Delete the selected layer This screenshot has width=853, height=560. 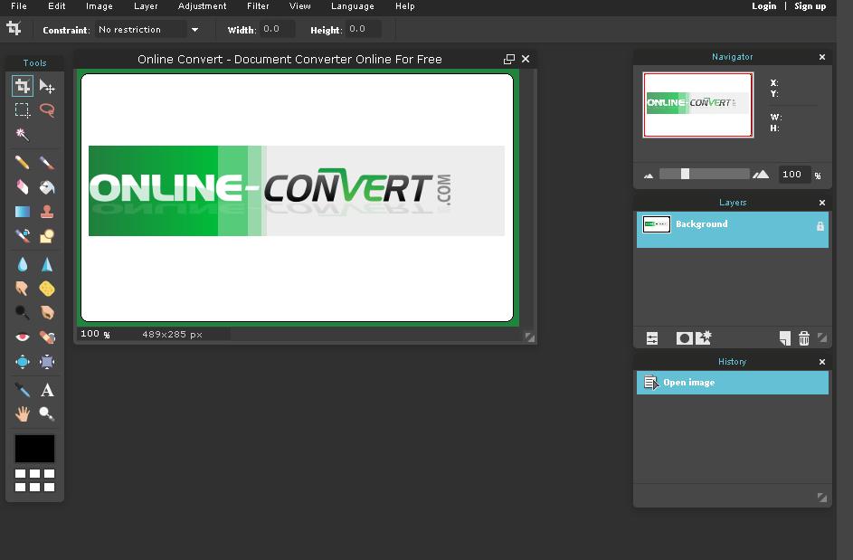point(803,338)
